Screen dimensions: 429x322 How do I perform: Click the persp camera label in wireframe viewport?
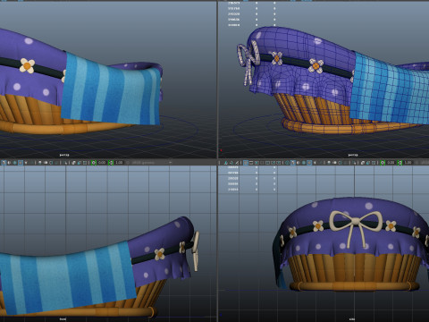click(x=353, y=155)
